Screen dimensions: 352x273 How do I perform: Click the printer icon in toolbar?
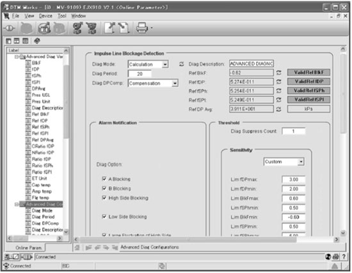point(142,28)
